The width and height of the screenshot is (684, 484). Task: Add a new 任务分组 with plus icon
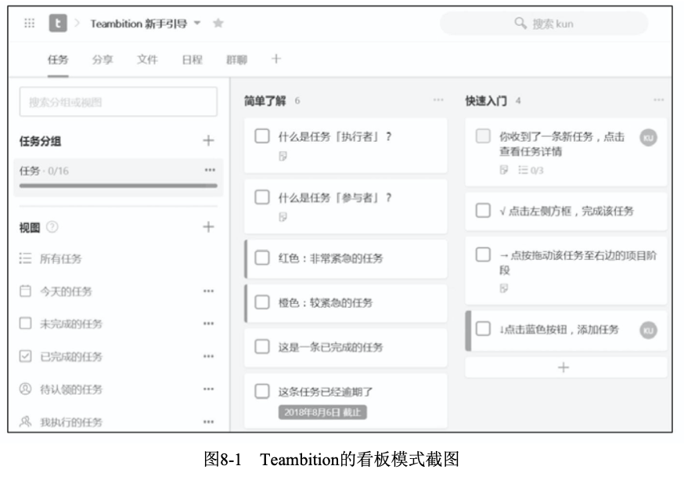(208, 140)
